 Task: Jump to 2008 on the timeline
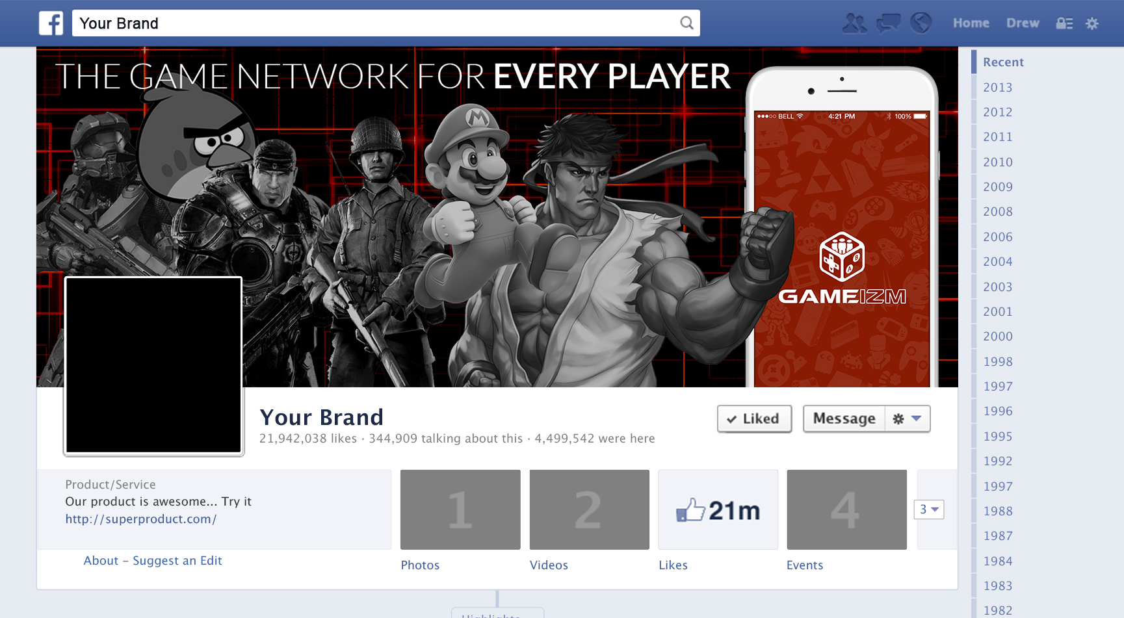point(998,212)
